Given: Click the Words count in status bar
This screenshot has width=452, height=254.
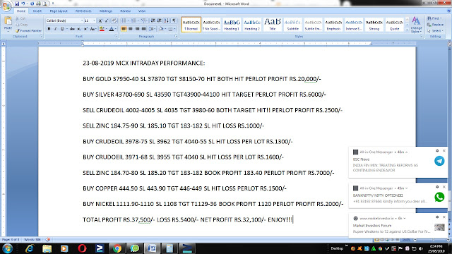Looking at the screenshot, I should [32, 240].
